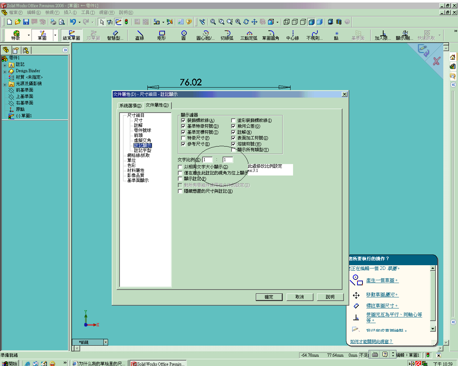Viewport: 458px width, 366px height.
Task: Open Print Preview from the toolbar
Action: (62, 22)
